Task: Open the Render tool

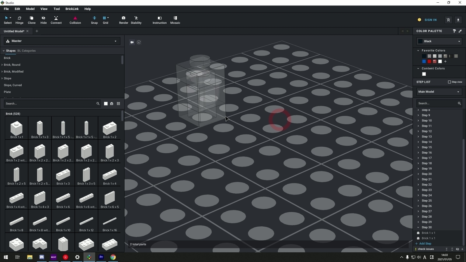Action: tap(123, 20)
